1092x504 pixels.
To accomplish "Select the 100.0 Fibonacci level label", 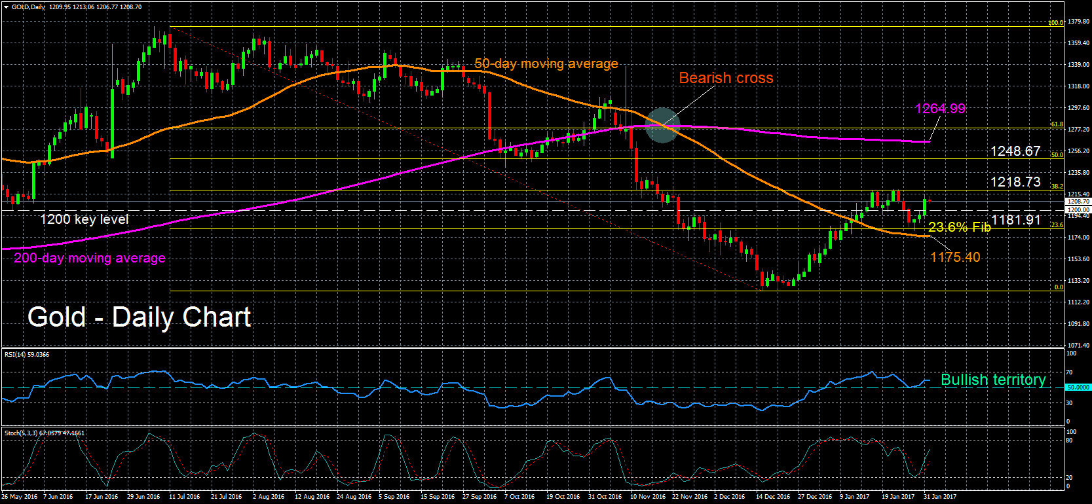I will point(1055,23).
